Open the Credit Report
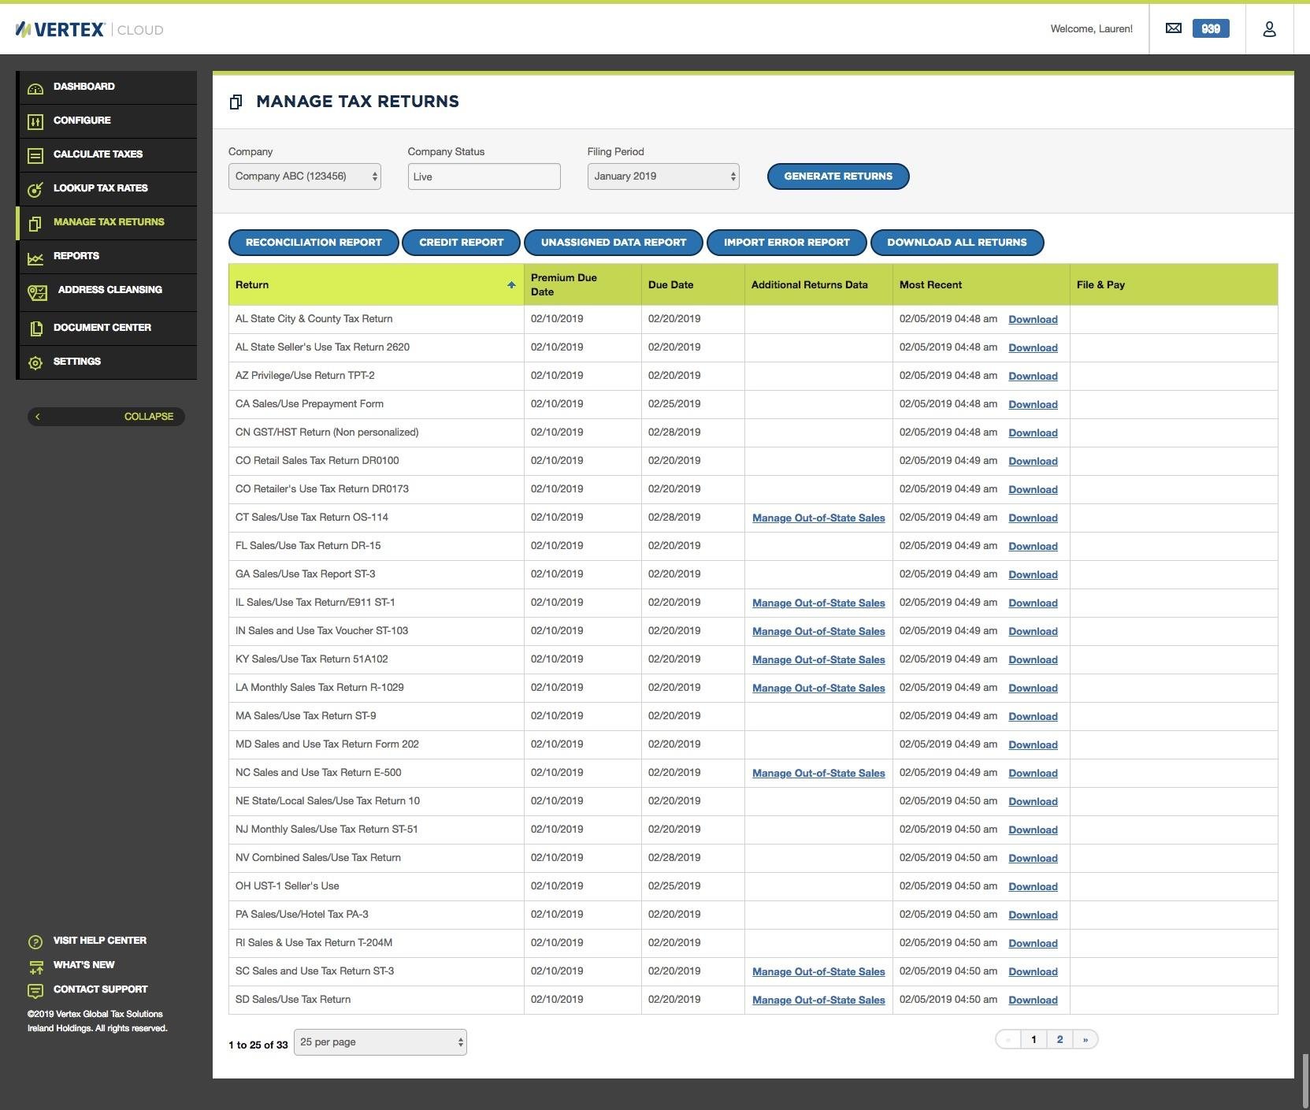 coord(461,243)
